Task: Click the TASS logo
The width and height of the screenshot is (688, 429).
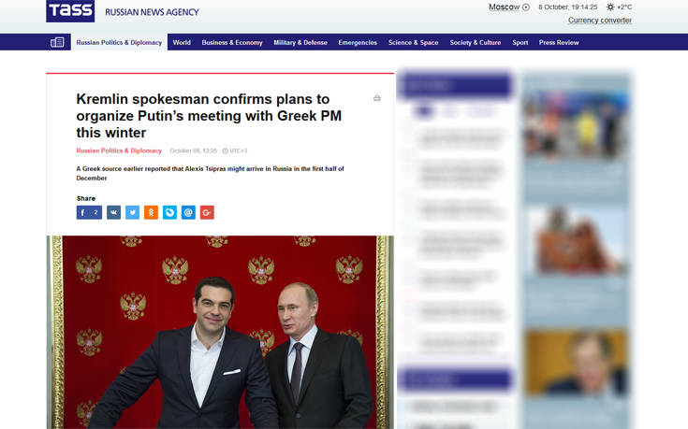Action: point(70,11)
